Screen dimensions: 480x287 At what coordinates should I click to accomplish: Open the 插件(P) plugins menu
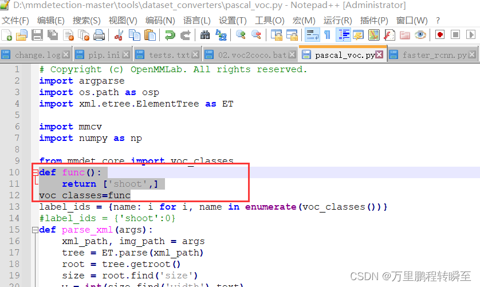click(374, 21)
